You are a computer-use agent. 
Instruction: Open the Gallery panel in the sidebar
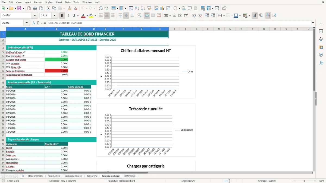[x=321, y=47]
